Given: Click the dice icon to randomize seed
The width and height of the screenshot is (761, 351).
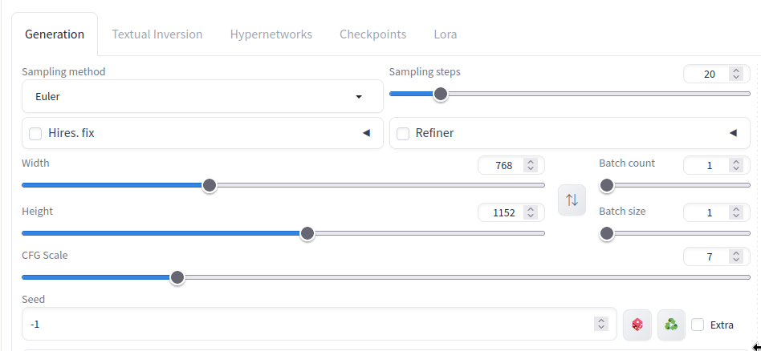Looking at the screenshot, I should (x=637, y=325).
